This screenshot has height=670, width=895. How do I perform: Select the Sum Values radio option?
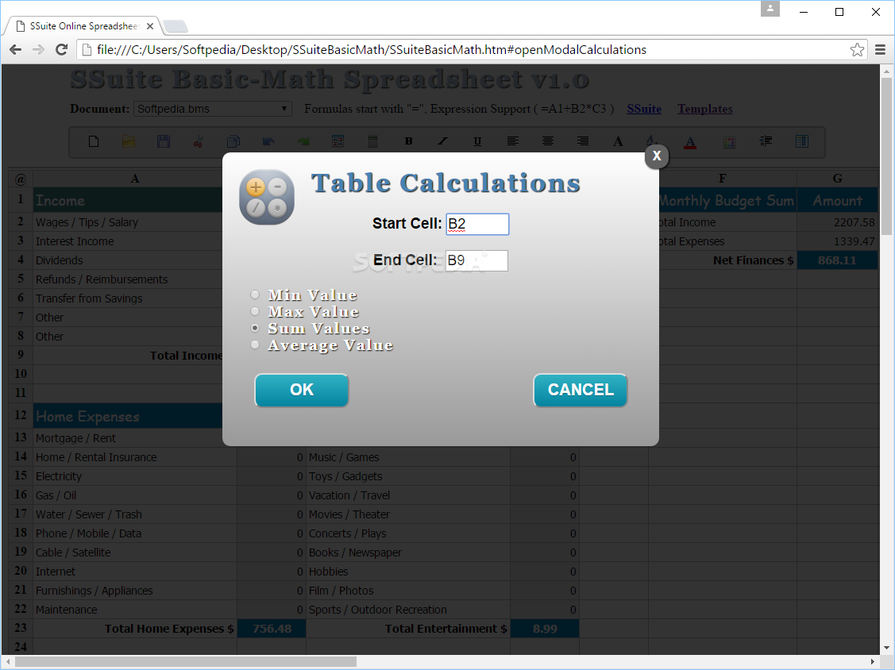pos(255,328)
